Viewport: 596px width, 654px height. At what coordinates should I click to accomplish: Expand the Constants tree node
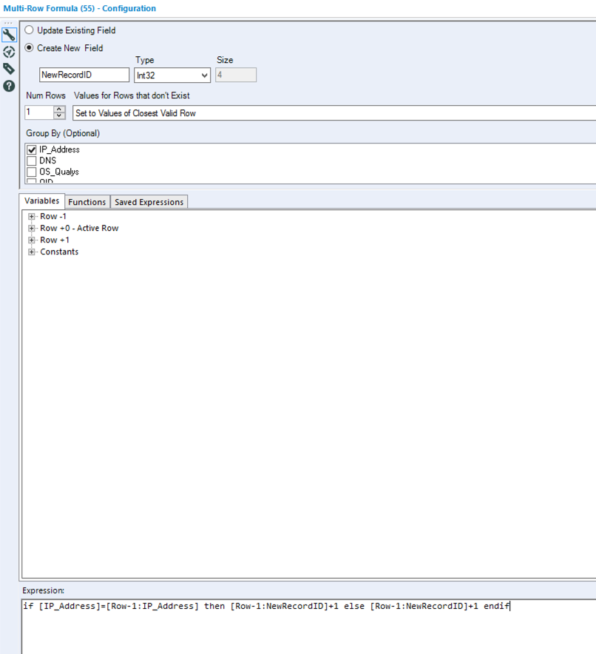pos(31,252)
